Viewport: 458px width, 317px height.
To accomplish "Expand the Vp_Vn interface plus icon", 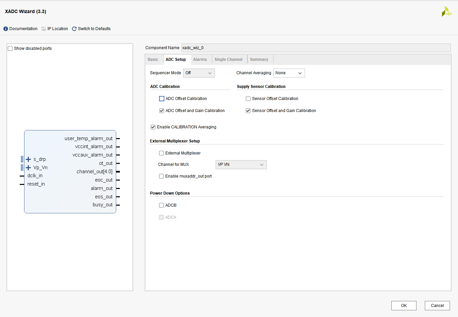I will pos(28,168).
